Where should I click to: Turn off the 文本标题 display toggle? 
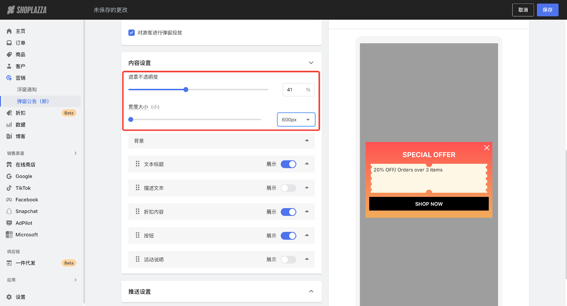pyautogui.click(x=288, y=164)
